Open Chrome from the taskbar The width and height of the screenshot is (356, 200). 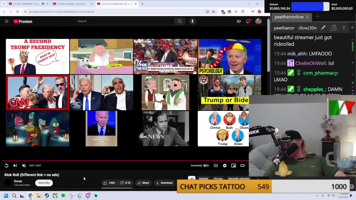point(31,196)
